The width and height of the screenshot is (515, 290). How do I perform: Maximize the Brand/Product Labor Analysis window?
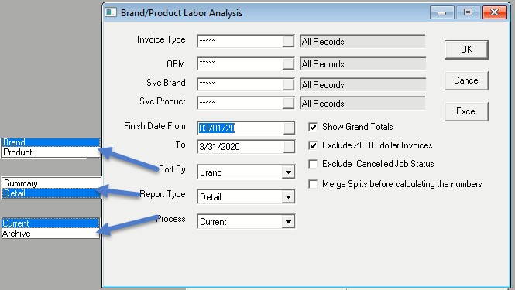(468, 13)
